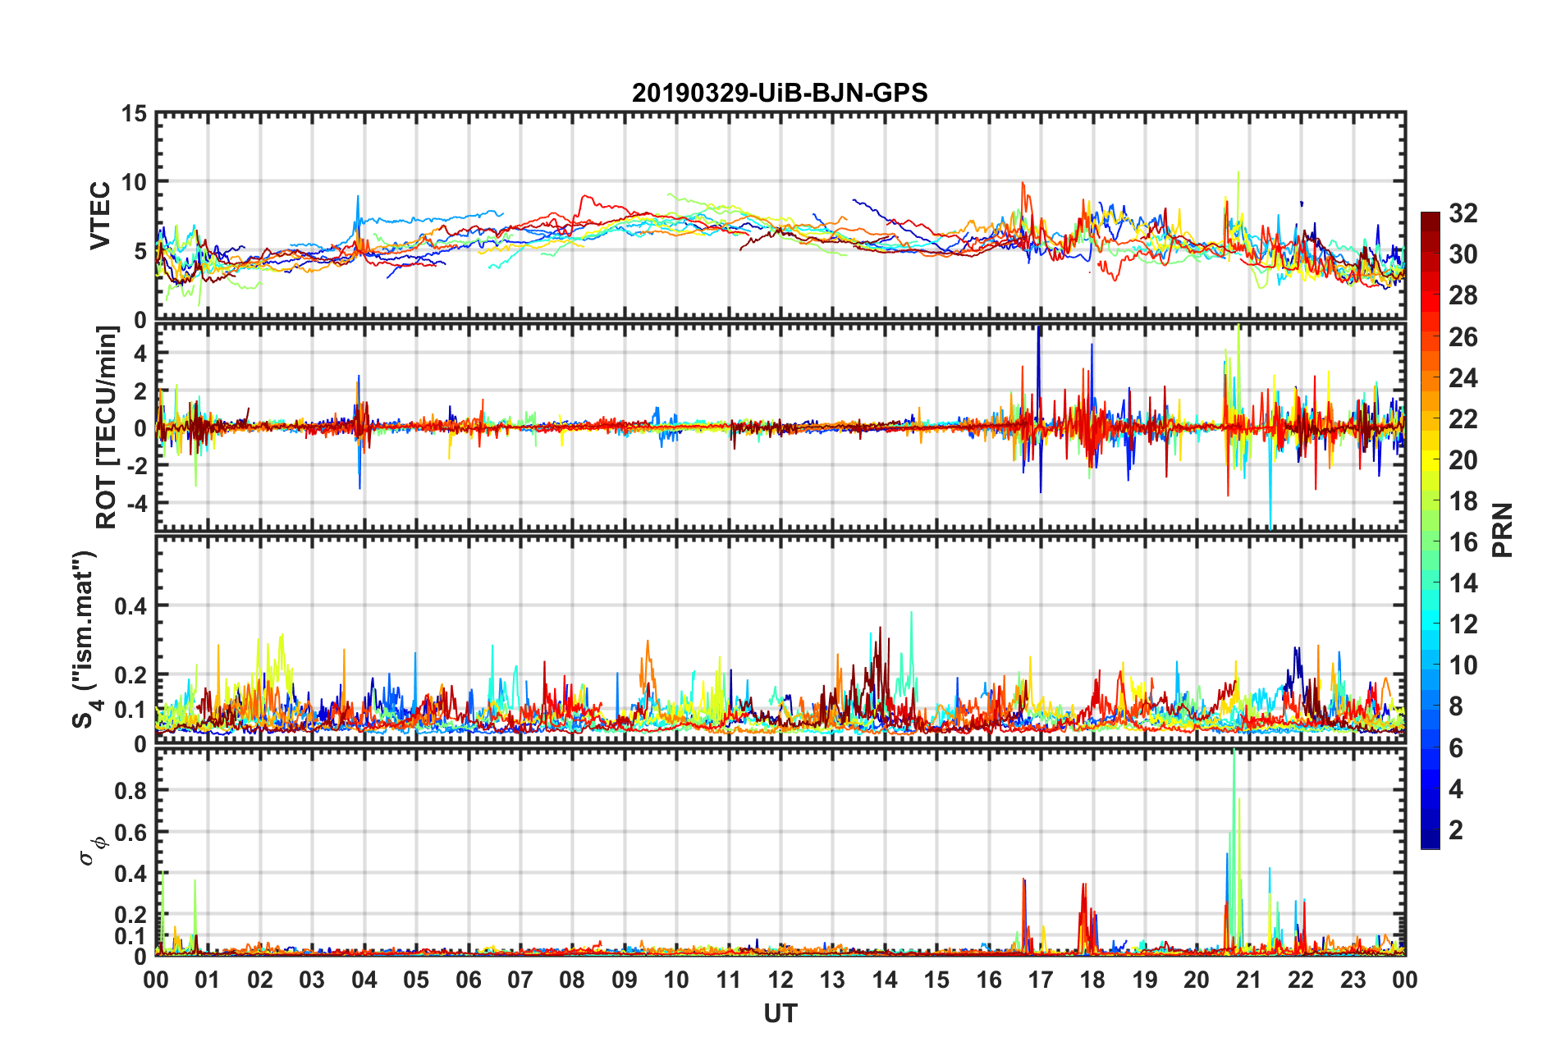Click x-axis hour label 04
1561x1060 pixels.
[x=364, y=980]
